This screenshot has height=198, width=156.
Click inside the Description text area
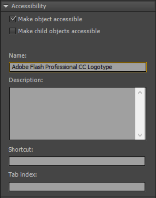click(72, 114)
